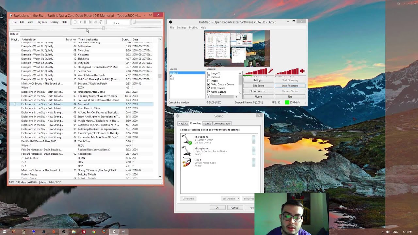The width and height of the screenshot is (418, 235).
Task: Open the Set Default dropdown arrow
Action: (238, 198)
